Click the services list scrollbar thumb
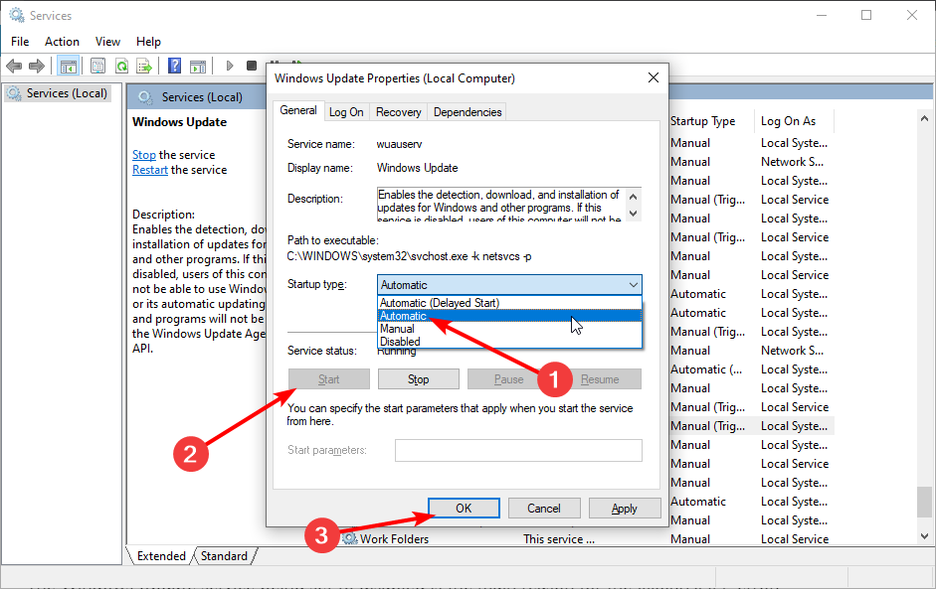936x589 pixels. pos(924,502)
